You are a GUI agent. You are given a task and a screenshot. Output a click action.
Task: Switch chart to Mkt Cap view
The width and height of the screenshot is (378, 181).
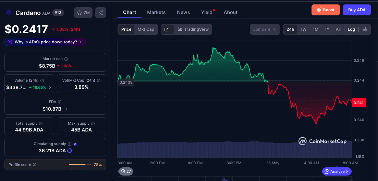point(146,29)
